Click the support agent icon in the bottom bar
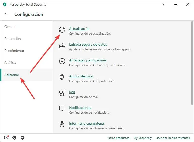This screenshot has width=194, height=142. [x=23, y=137]
